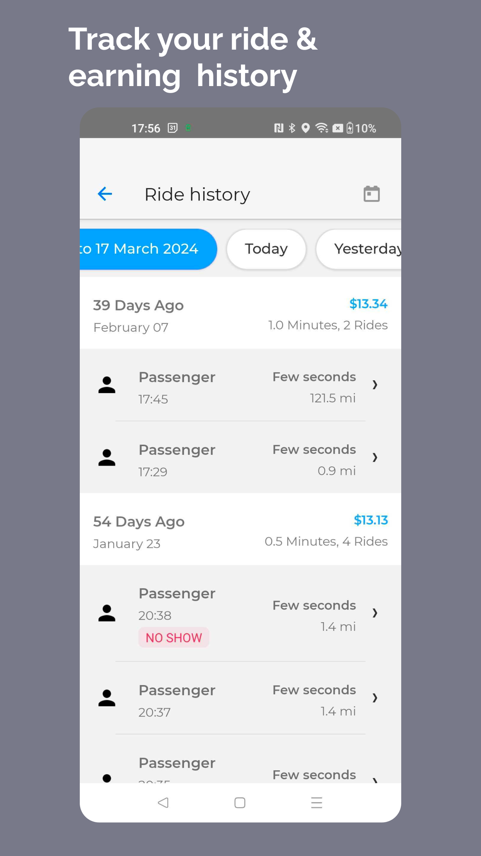Open Android recent apps menu icon
481x856 pixels.
coord(316,802)
